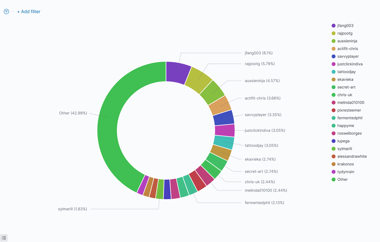Select the Other entry in the legend
380x242 pixels.
(342, 180)
